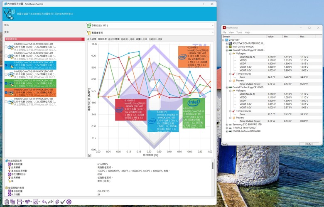Uncheck the green-highlighted i9-14900K row checkbox
This screenshot has width=324, height=207.
point(6,83)
